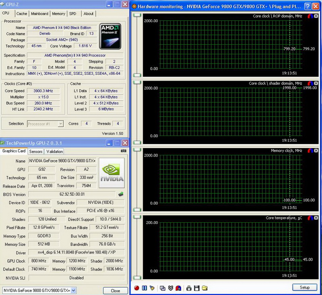The image size is (322, 295).
Task: Click the GPU Clock 800 MHz field
Action: click(x=39, y=261)
